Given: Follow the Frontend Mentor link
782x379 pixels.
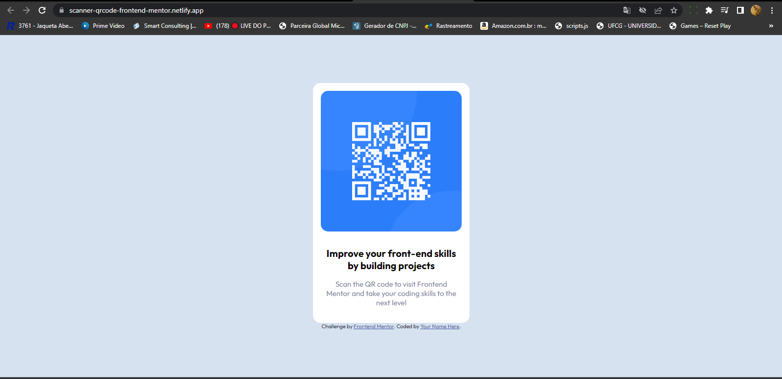Looking at the screenshot, I should tap(374, 327).
